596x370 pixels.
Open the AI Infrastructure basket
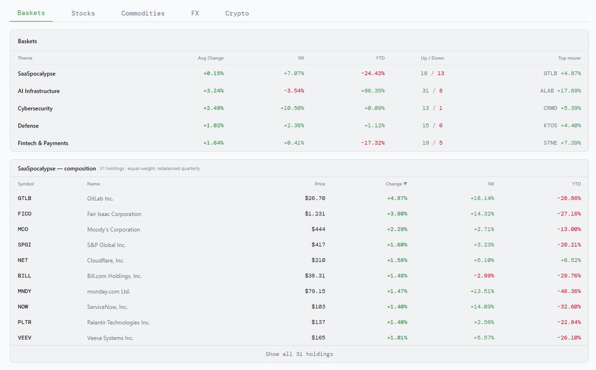[x=299, y=91]
